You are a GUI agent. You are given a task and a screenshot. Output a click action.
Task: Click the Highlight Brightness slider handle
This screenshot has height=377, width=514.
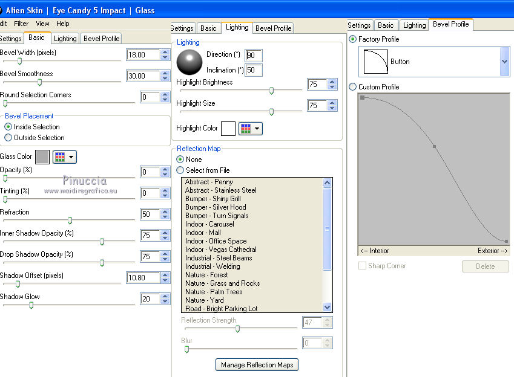271,91
